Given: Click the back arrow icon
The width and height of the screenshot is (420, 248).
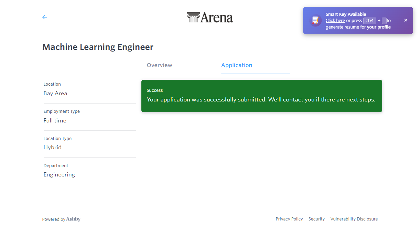Looking at the screenshot, I should tap(45, 17).
